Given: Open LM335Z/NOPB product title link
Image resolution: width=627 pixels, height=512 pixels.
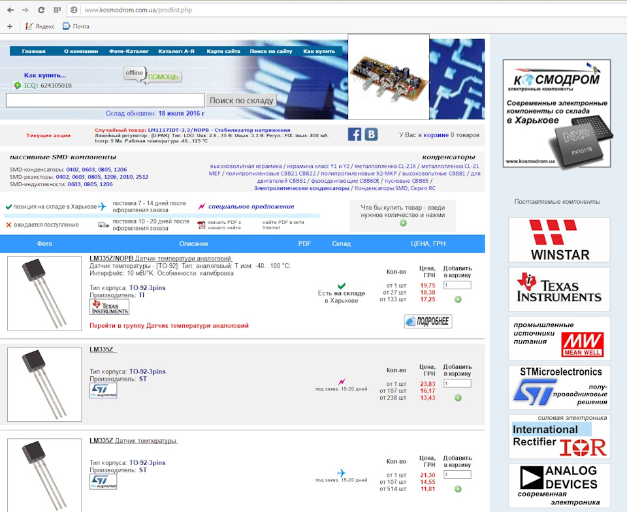Looking at the screenshot, I should 161,259.
